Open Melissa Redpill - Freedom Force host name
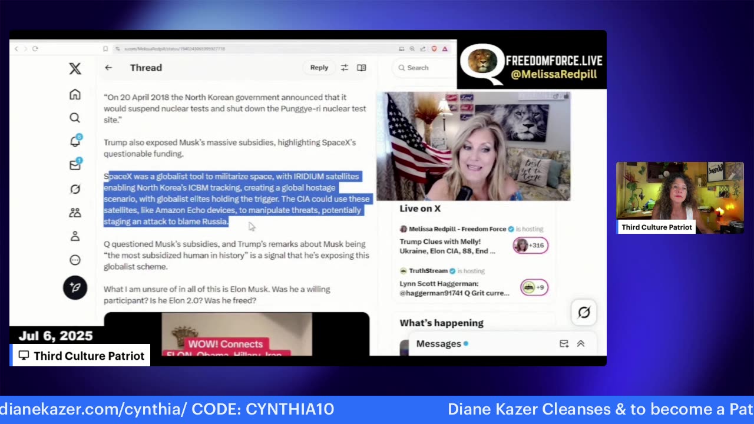This screenshot has height=424, width=754. tap(458, 229)
